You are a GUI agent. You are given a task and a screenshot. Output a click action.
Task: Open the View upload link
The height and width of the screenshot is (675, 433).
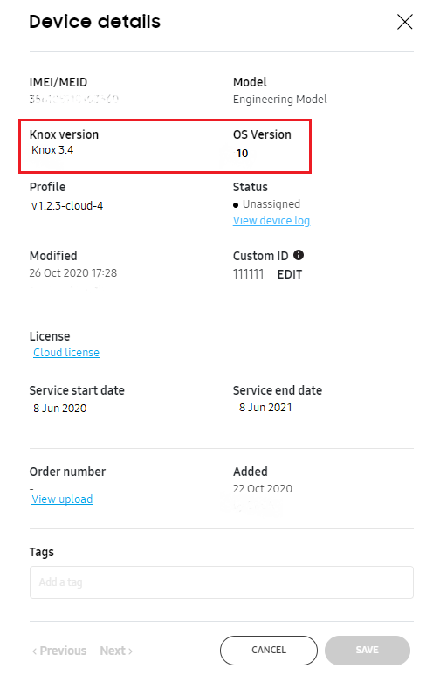[x=62, y=499]
